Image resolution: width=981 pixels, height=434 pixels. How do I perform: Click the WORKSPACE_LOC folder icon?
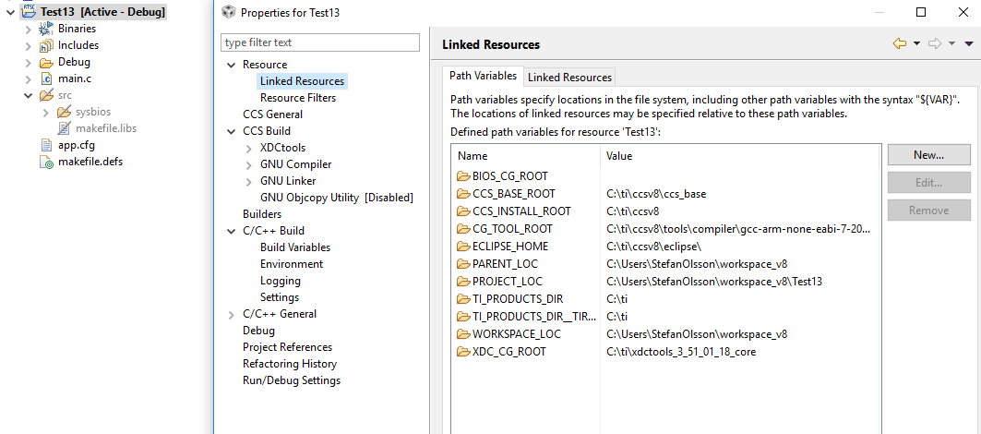point(463,333)
